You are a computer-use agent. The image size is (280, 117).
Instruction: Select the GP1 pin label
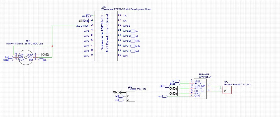pyautogui.click(x=86, y=31)
